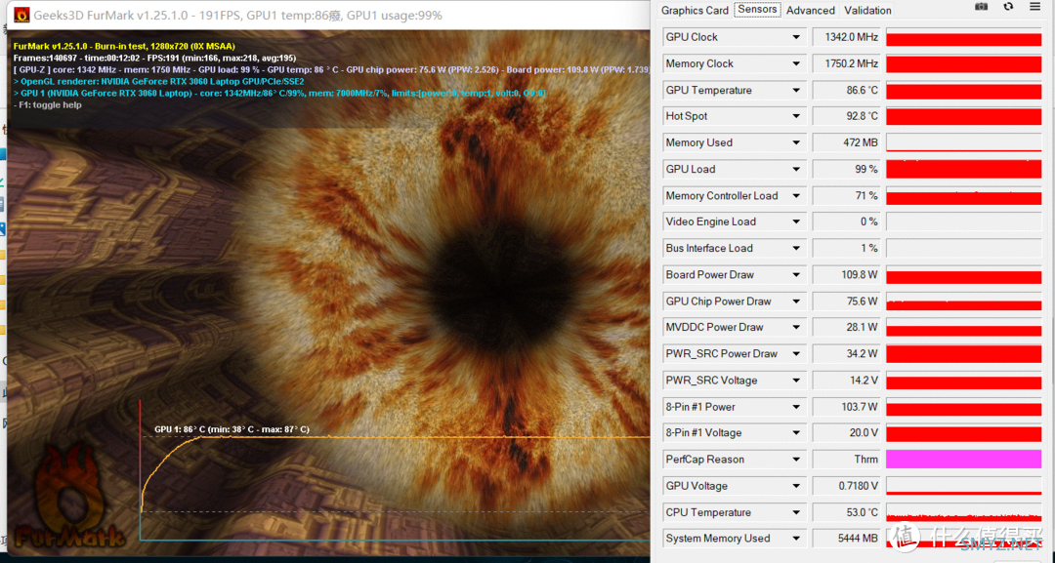1055x563 pixels.
Task: Open the MVDDC Power Draw dropdown
Action: [796, 327]
